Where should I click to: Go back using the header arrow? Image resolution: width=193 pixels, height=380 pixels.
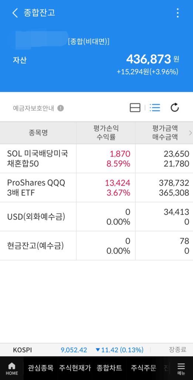(x=15, y=13)
